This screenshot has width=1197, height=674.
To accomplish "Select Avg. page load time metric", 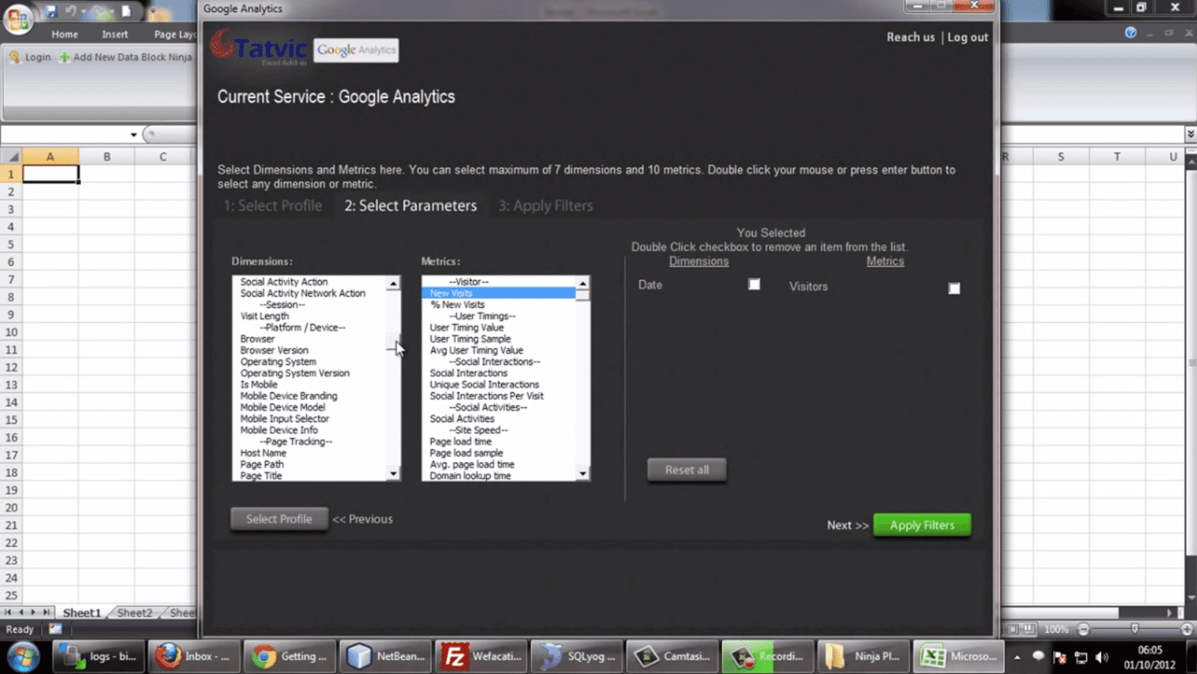I will (x=472, y=464).
